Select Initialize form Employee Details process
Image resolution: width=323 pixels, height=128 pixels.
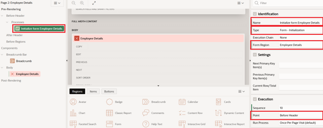(39, 29)
